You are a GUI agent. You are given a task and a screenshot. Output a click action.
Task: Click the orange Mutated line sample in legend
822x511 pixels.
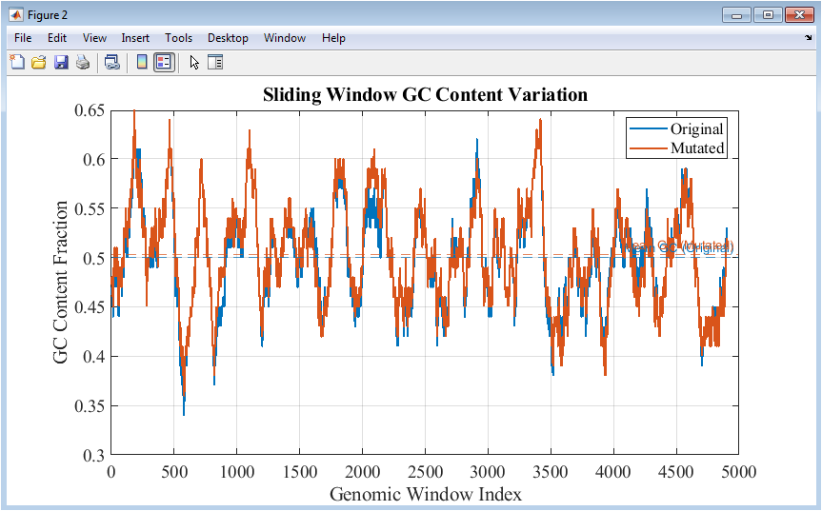[x=647, y=148]
